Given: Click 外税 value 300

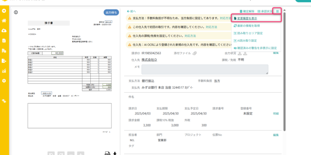Looking at the screenshot, I should click(x=204, y=125).
